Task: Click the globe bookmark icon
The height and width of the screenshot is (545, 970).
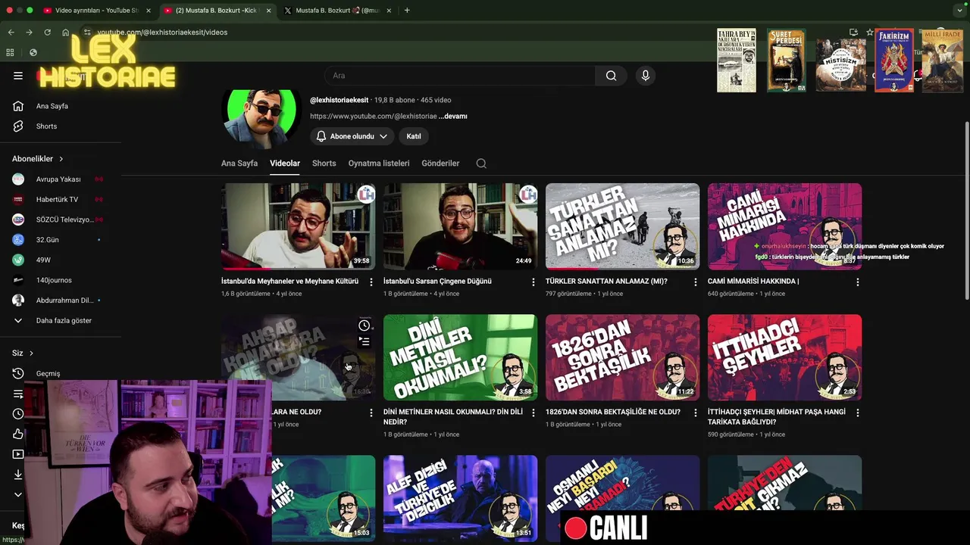Action: pyautogui.click(x=33, y=52)
